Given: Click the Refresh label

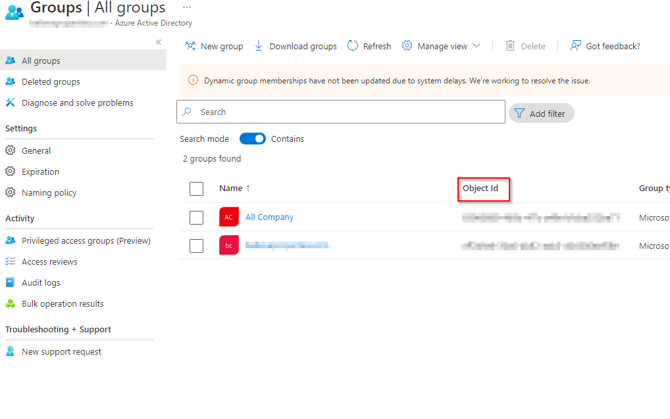Looking at the screenshot, I should (x=377, y=46).
